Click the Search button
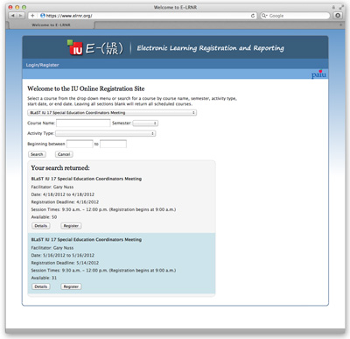The width and height of the screenshot is (350, 339). (x=37, y=154)
